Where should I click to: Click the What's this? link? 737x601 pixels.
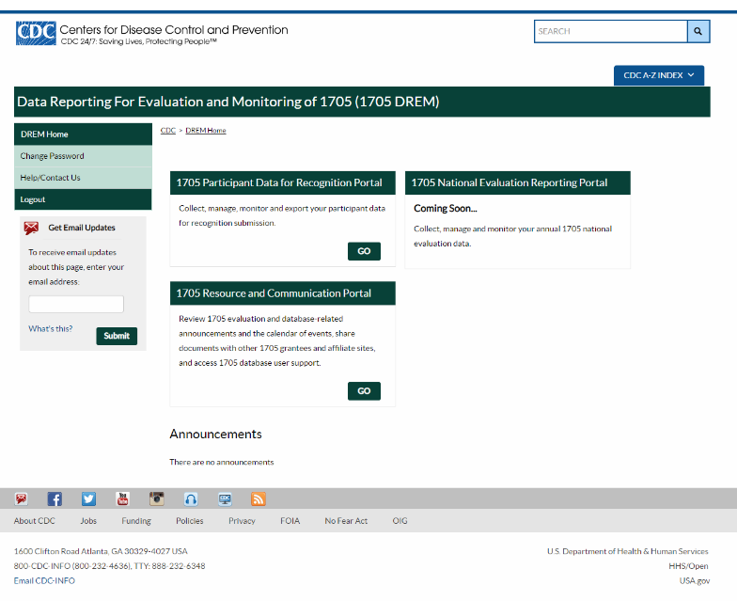click(x=51, y=329)
